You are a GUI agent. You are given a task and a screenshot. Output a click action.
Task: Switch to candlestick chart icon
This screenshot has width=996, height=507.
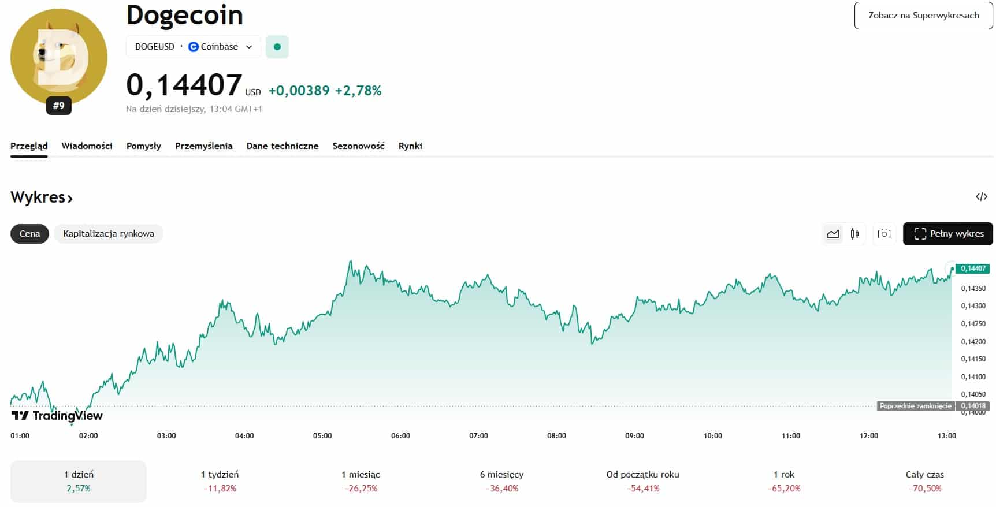coord(854,234)
